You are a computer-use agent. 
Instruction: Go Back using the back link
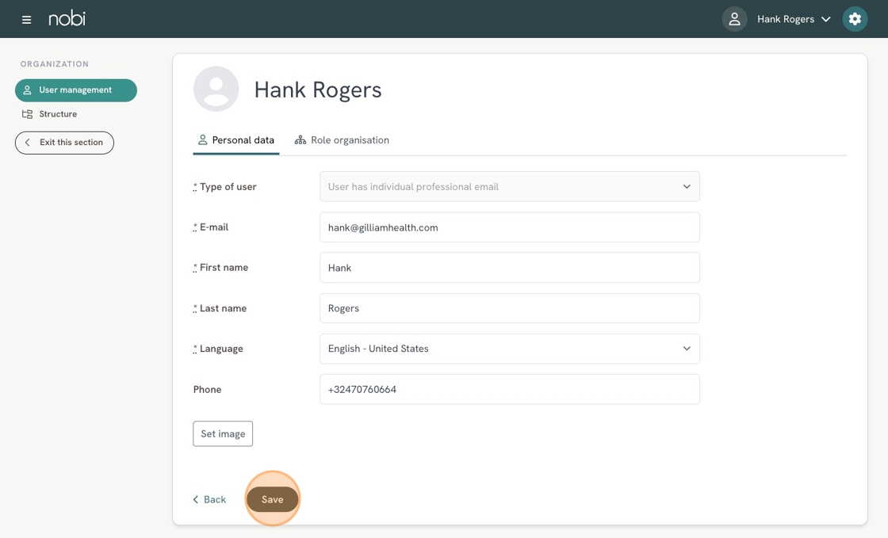point(209,499)
